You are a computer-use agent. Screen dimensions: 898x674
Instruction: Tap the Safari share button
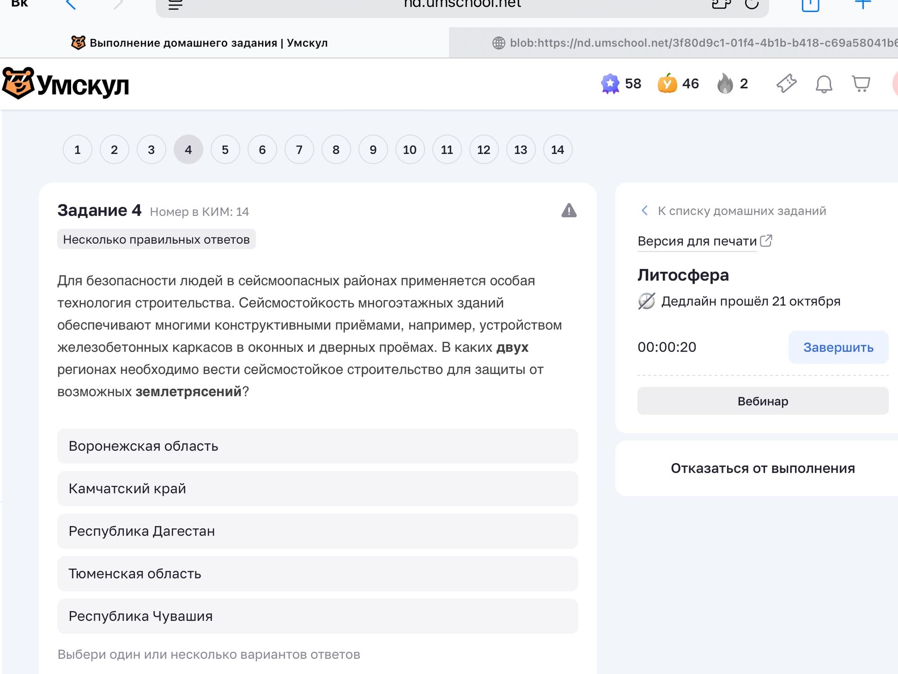pos(810,5)
